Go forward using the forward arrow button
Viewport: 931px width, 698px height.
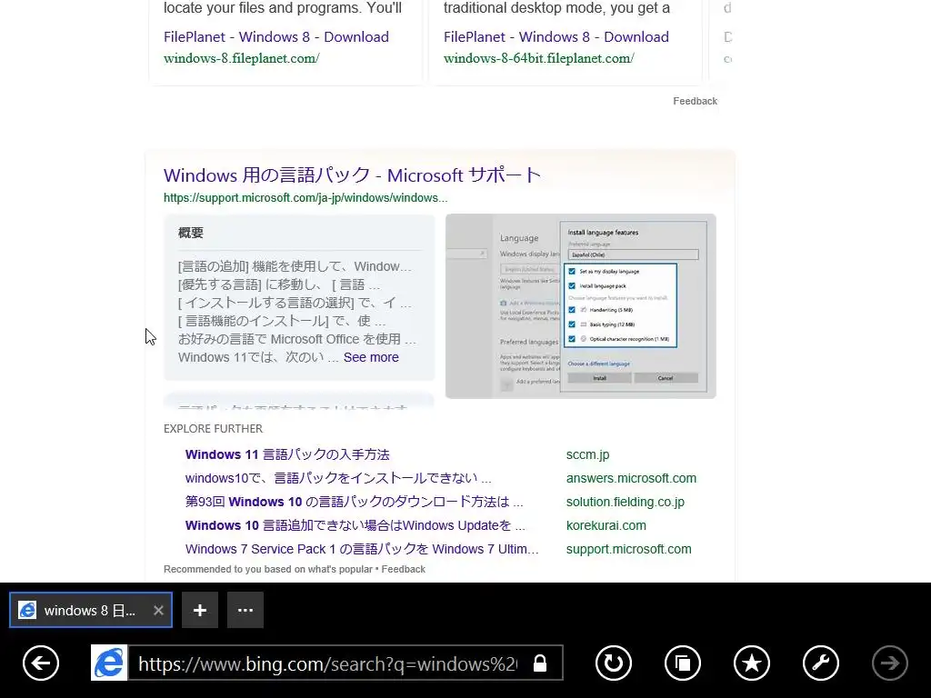tap(889, 663)
